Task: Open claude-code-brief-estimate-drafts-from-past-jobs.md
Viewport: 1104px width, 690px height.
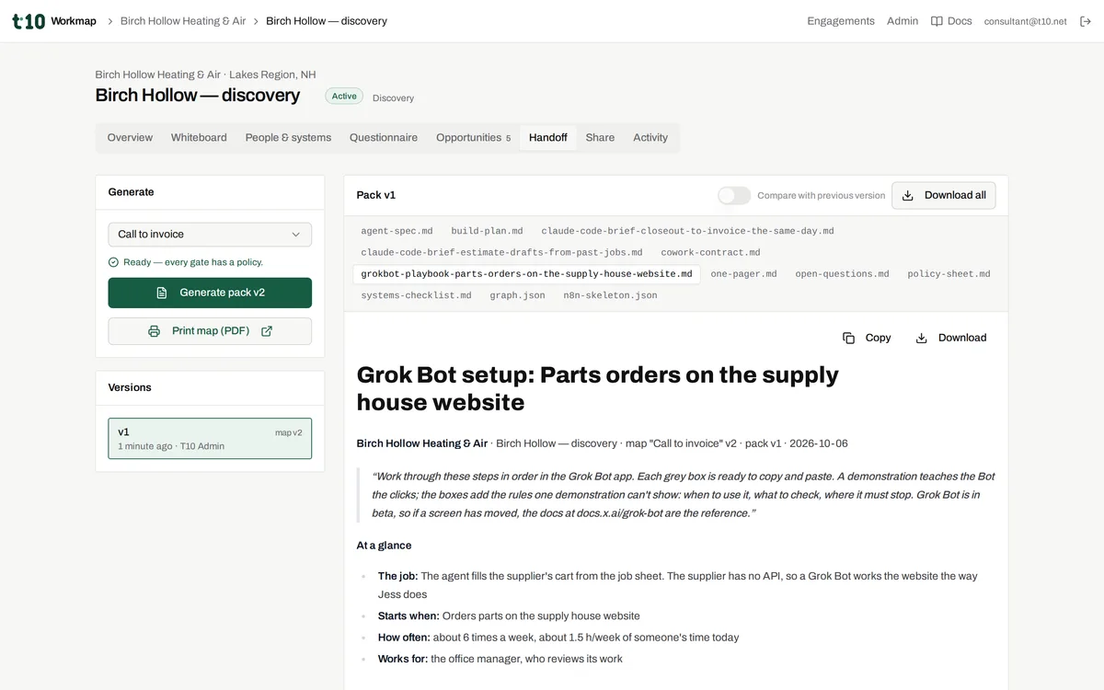Action: click(x=501, y=252)
